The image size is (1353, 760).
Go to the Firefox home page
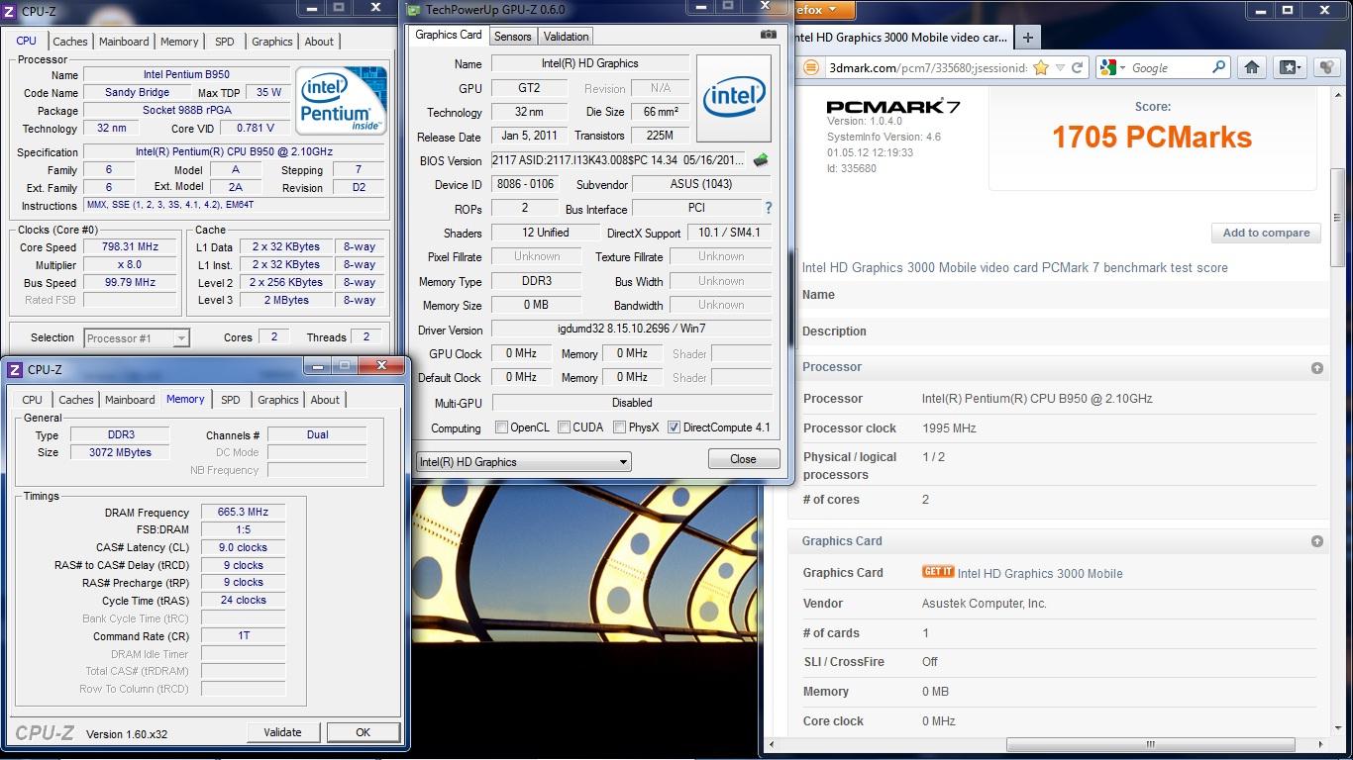point(1251,67)
